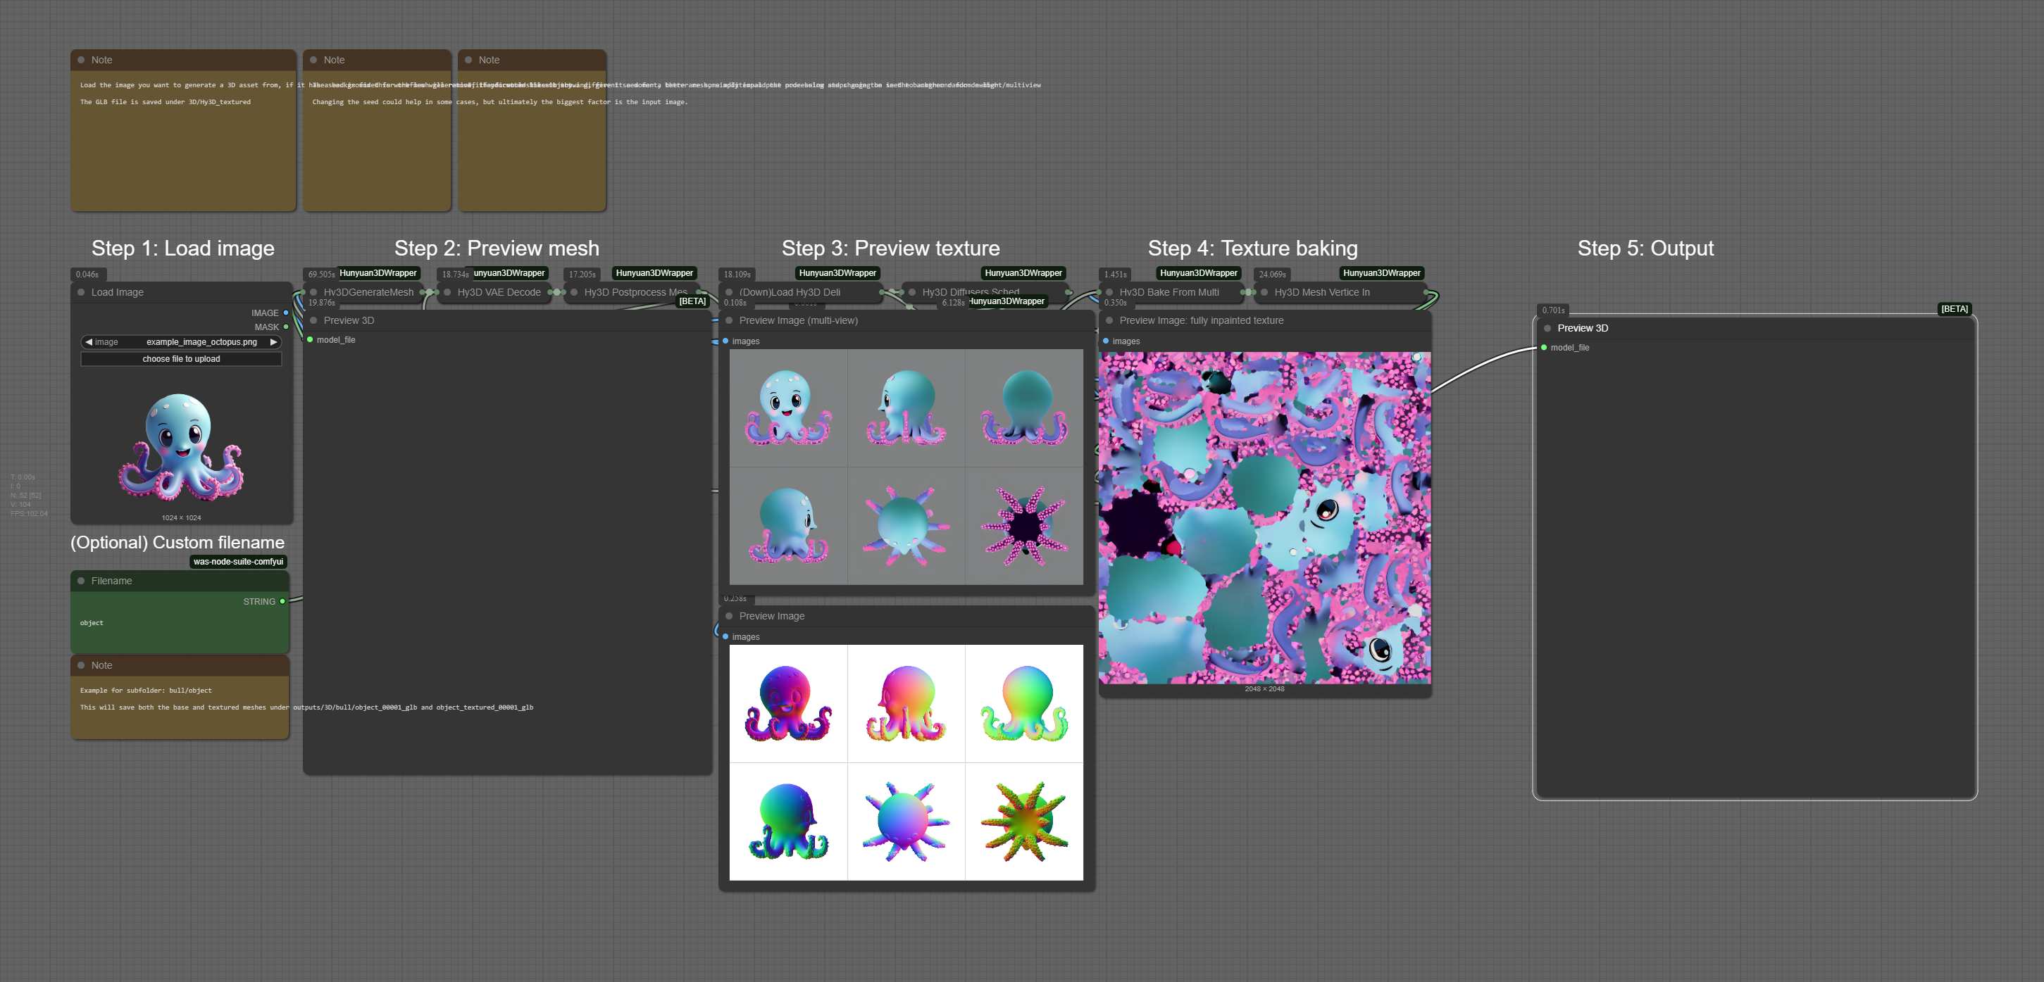Collapse the Preview Image (multi-view) node via its dot
The width and height of the screenshot is (2044, 982).
click(x=728, y=320)
